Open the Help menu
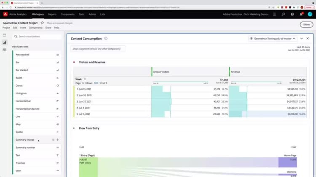This screenshot has width=316, height=177. 56,28
